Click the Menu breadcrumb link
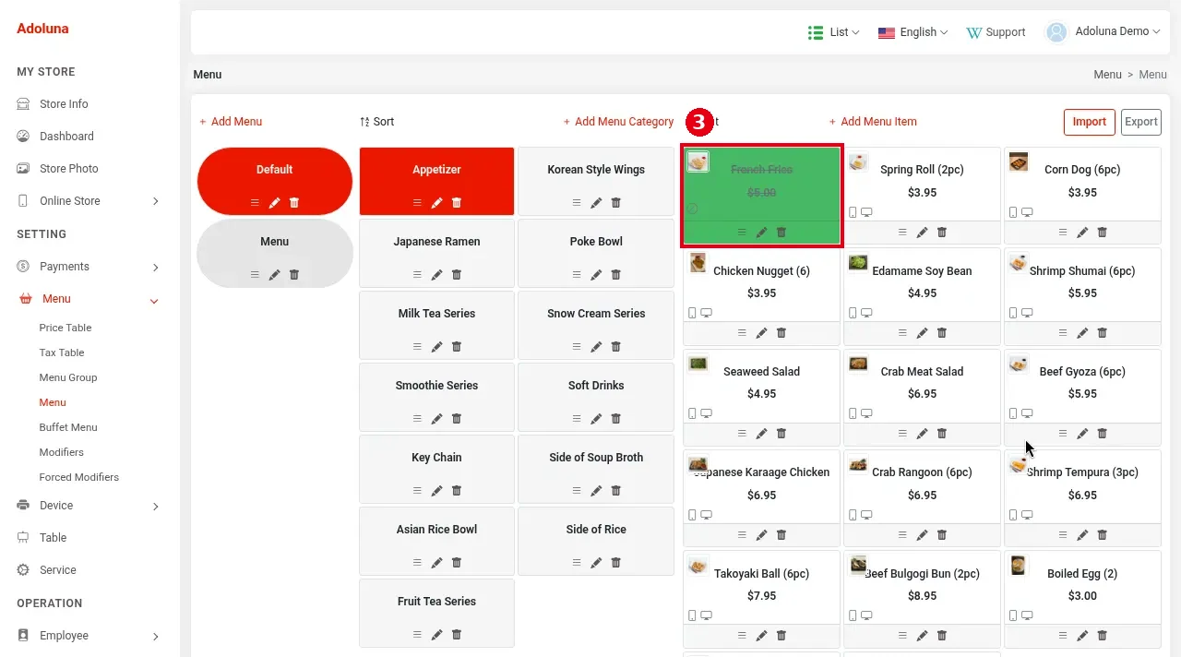 pos(1107,75)
